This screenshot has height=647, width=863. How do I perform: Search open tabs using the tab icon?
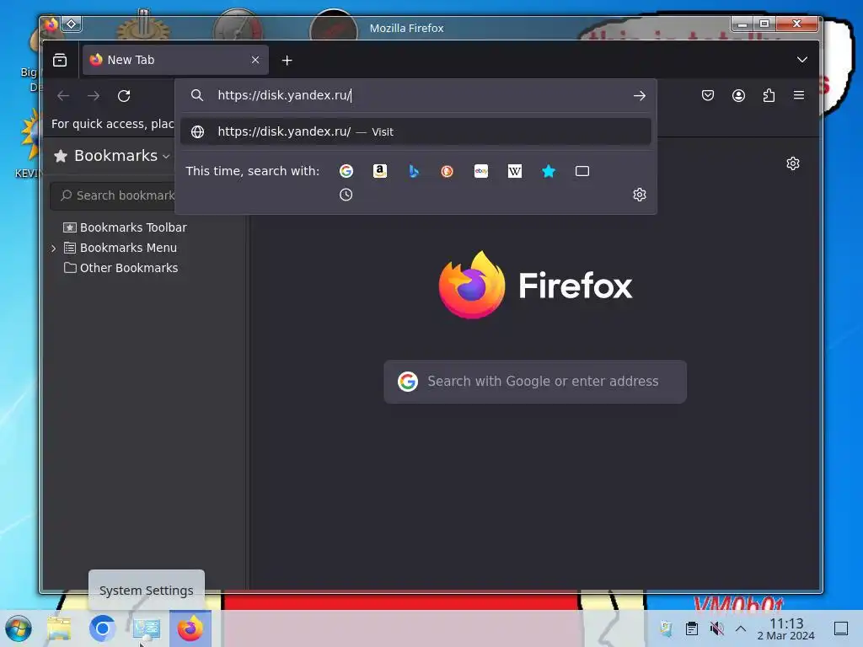click(x=582, y=171)
